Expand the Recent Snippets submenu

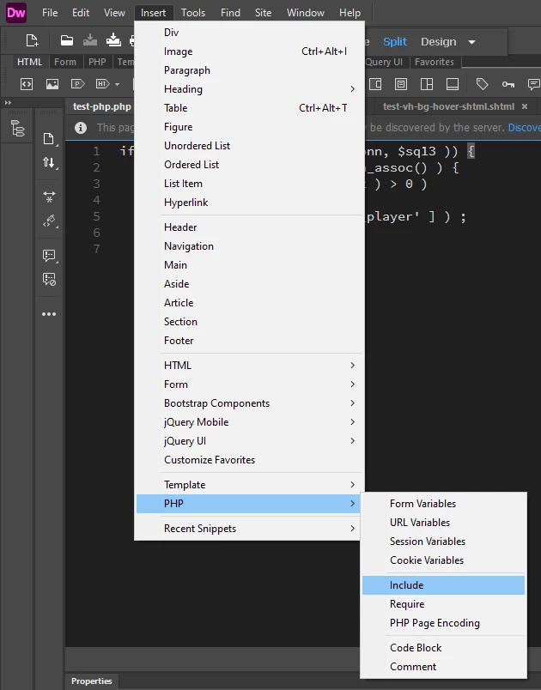(x=249, y=528)
